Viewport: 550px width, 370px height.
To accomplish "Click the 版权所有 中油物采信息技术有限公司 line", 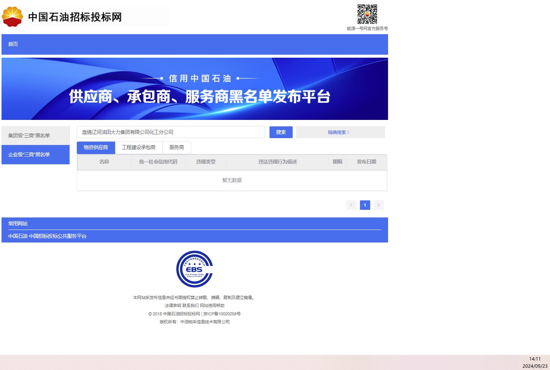I will (195, 322).
